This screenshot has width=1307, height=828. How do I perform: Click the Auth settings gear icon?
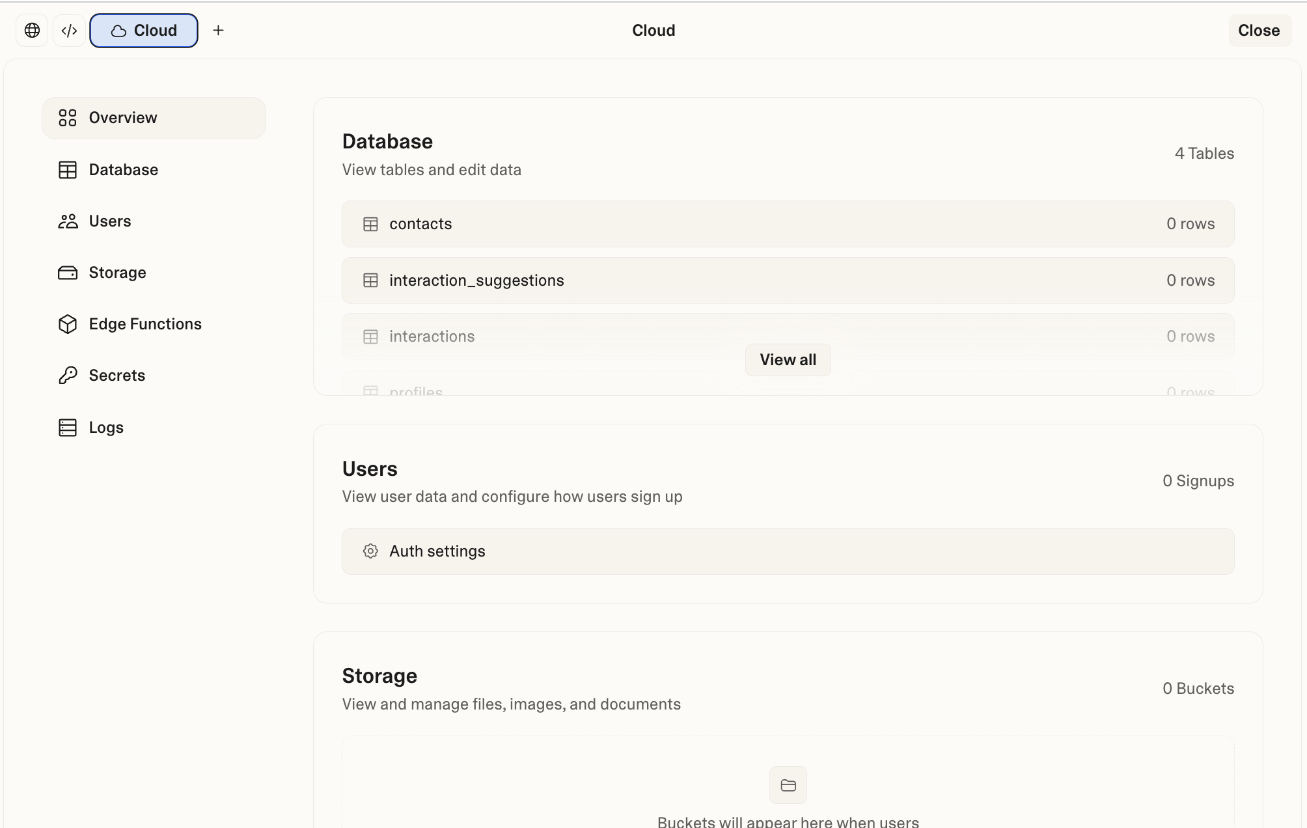point(370,551)
